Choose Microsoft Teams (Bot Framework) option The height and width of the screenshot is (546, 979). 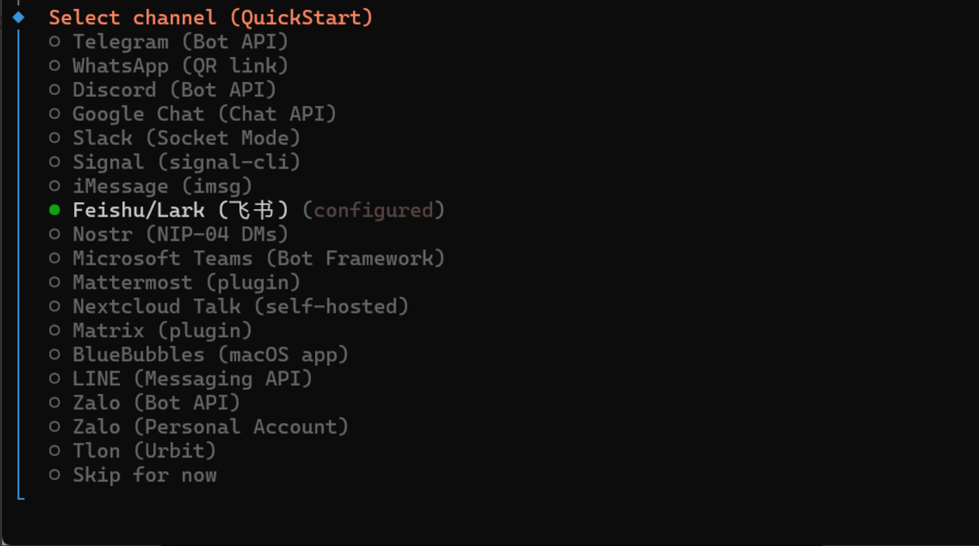(258, 259)
